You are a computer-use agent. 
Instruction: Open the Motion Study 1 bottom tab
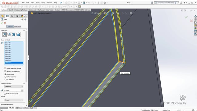[30, 108]
